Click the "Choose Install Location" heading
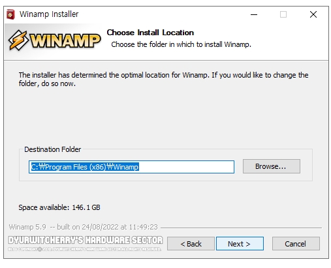 pyautogui.click(x=150, y=33)
